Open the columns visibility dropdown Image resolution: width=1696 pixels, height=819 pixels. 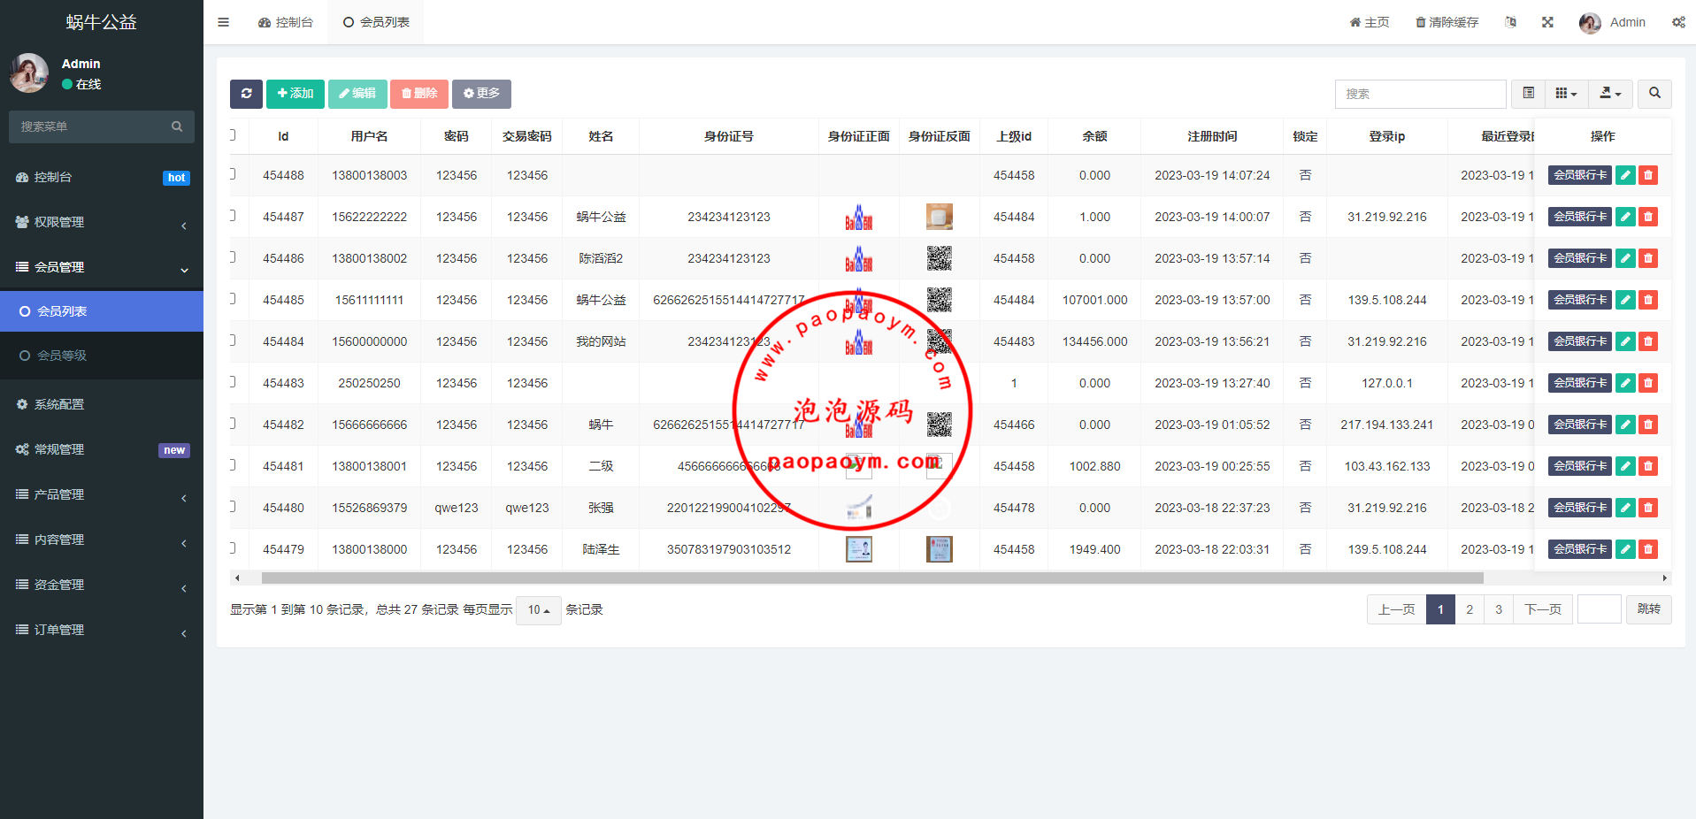point(1566,94)
